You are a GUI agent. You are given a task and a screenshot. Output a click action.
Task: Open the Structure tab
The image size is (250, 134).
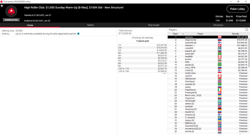(218, 25)
